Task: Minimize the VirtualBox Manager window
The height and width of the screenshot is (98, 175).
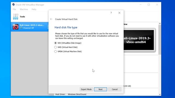Action: point(141,5)
